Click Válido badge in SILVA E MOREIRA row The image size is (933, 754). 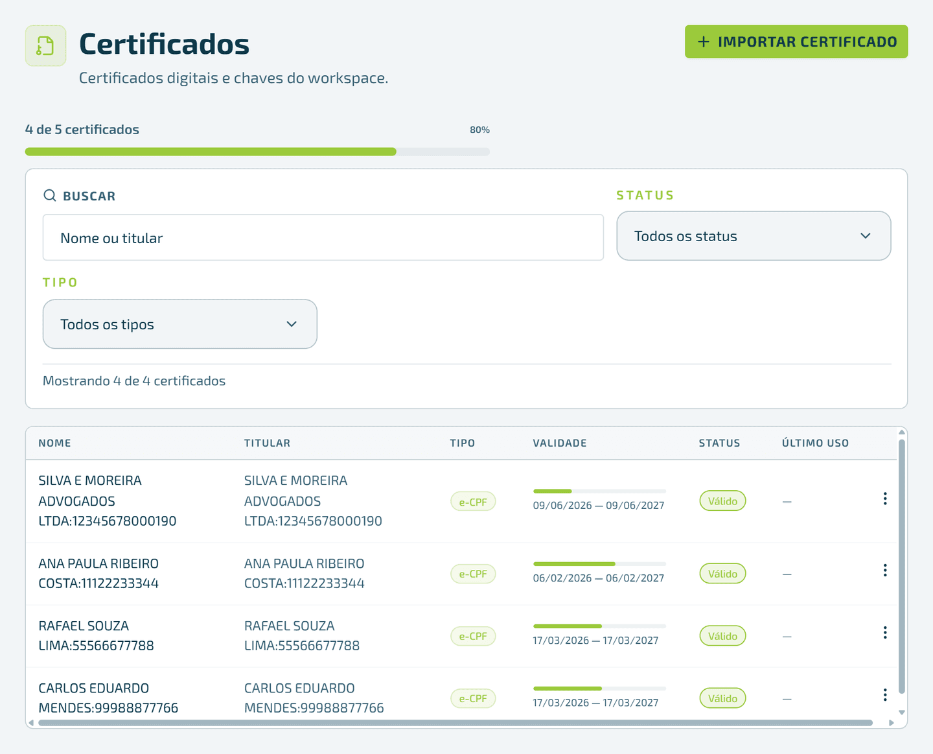point(722,501)
